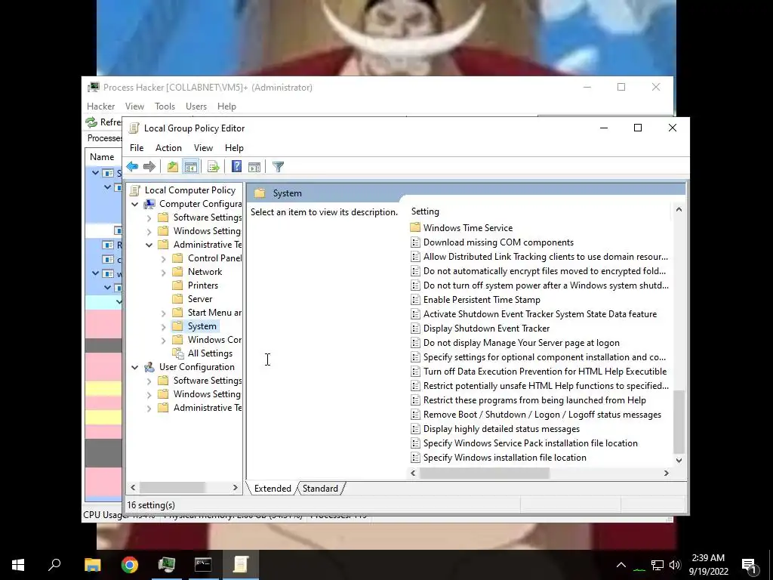Image resolution: width=773 pixels, height=580 pixels.
Task: Expand the Network tree node
Action: pos(163,272)
